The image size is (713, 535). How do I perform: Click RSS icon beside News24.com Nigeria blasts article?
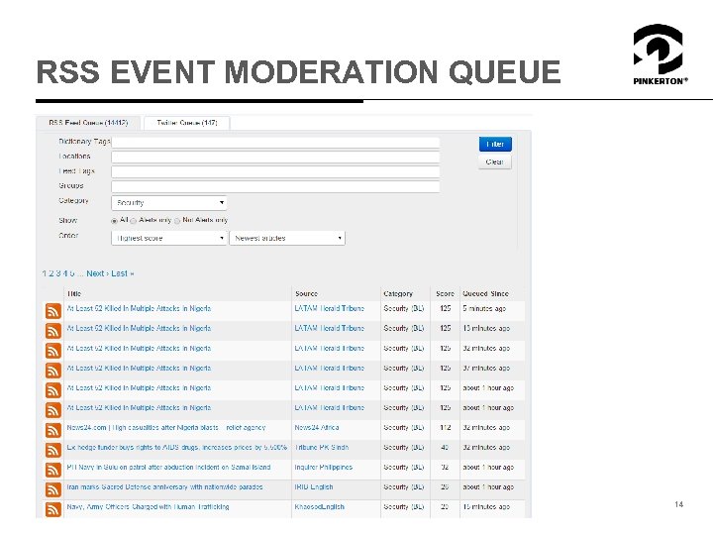click(x=53, y=430)
